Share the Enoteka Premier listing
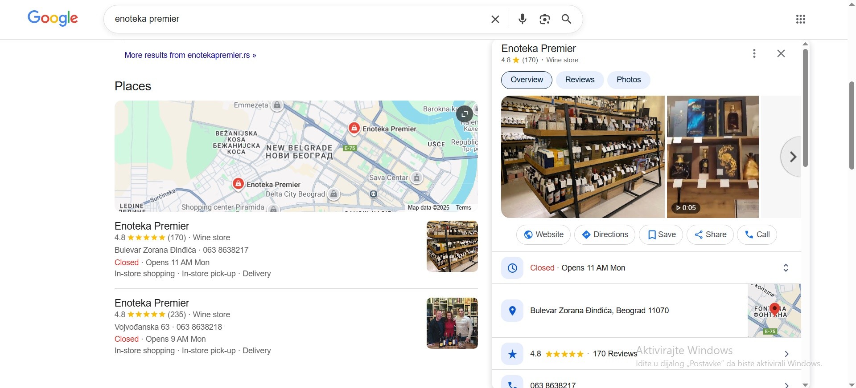The image size is (856, 388). point(710,234)
